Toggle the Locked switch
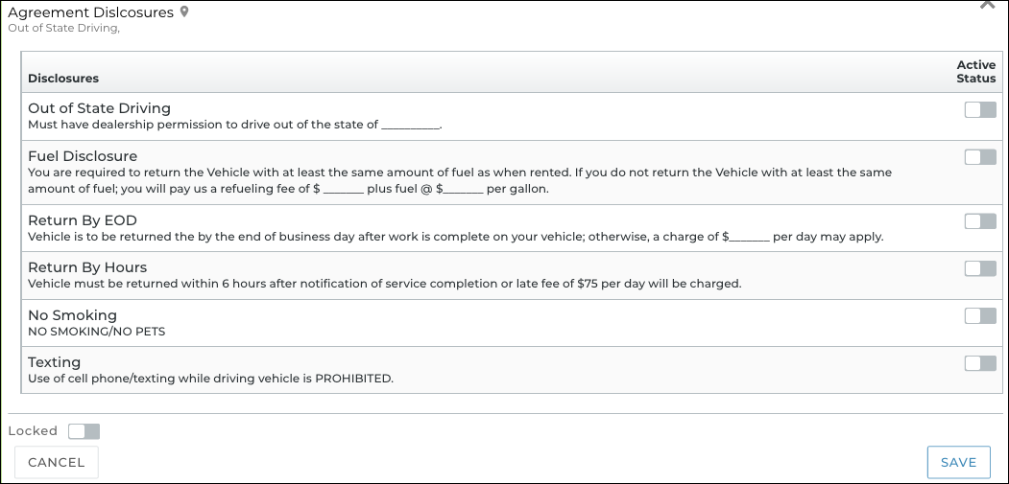The image size is (1009, 484). [x=84, y=431]
